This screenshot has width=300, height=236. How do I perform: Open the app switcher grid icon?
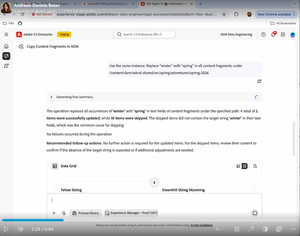283,34
